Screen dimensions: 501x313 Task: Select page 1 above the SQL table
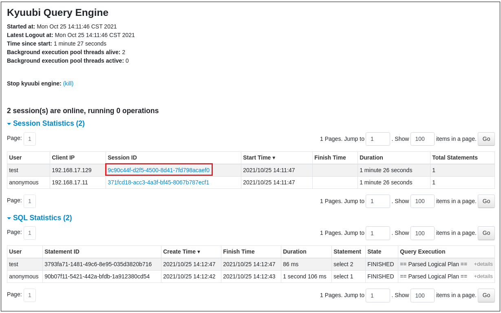click(x=30, y=233)
